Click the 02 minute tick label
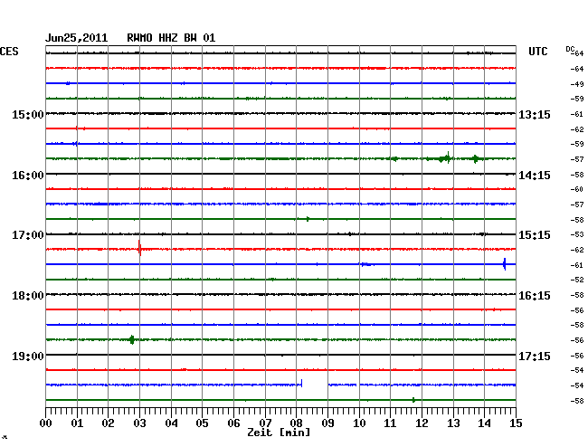Viewport: 588px width, 447px height. tap(108, 423)
